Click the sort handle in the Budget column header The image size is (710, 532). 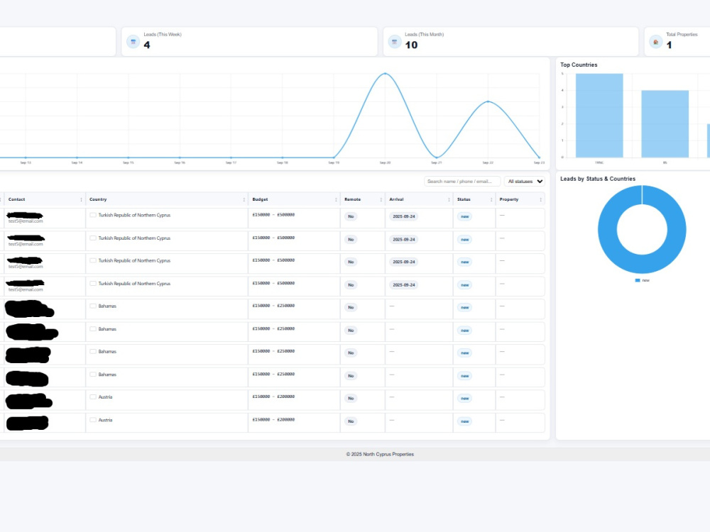click(x=336, y=199)
